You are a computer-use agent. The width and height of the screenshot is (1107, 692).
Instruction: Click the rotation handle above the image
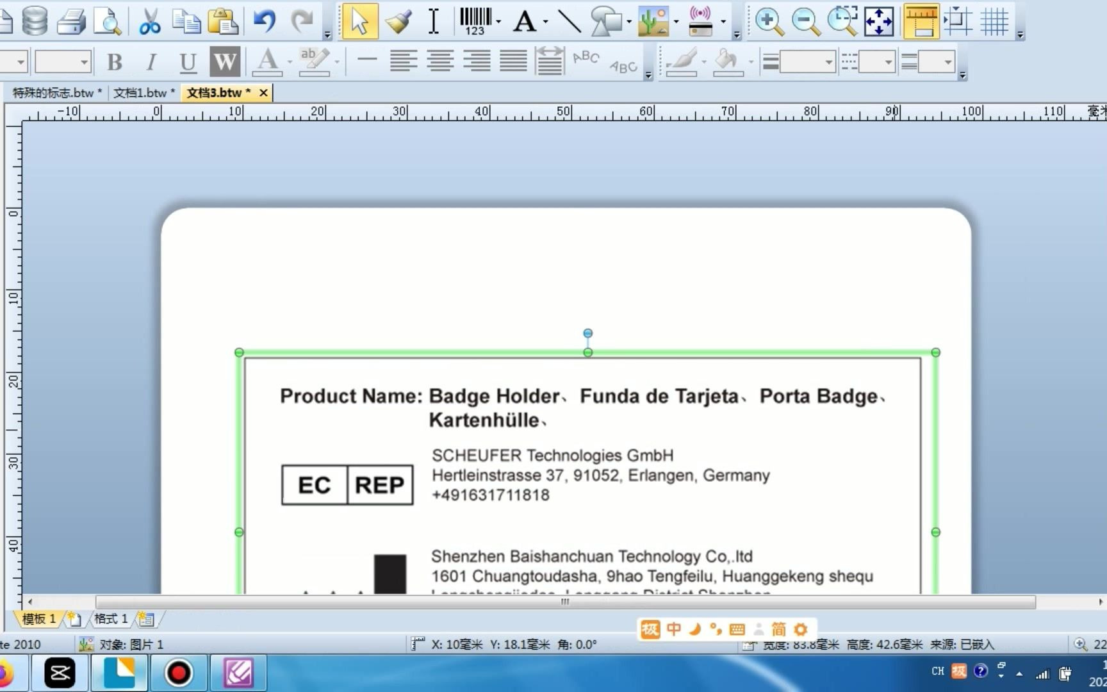point(587,333)
